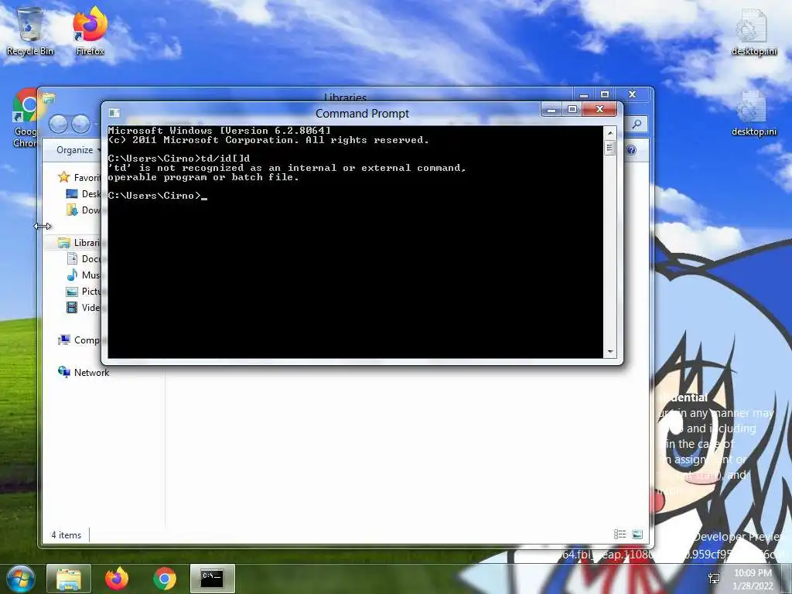Select Downloads under Favorites
Image resolution: width=792 pixels, height=594 pixels.
[x=84, y=210]
